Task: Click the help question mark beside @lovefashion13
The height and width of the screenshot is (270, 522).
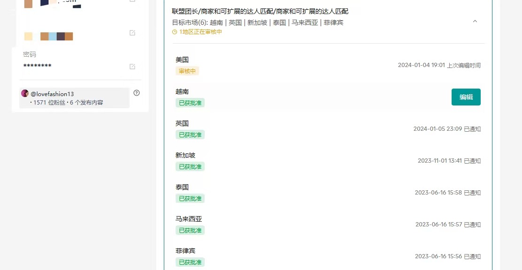Action: click(x=137, y=93)
